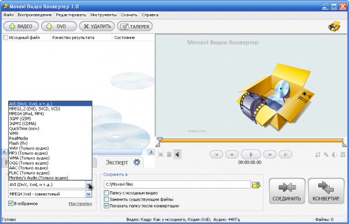
Task: Open the brightness/contrast adjust icon
Action: (334, 155)
